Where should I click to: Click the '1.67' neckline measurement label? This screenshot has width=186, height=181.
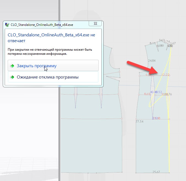[173, 43]
